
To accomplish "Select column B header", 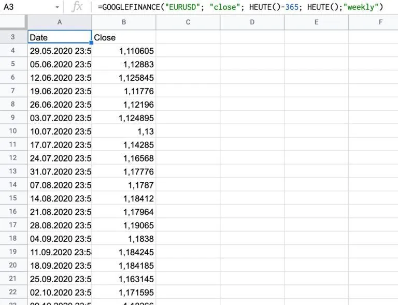I will (x=124, y=22).
